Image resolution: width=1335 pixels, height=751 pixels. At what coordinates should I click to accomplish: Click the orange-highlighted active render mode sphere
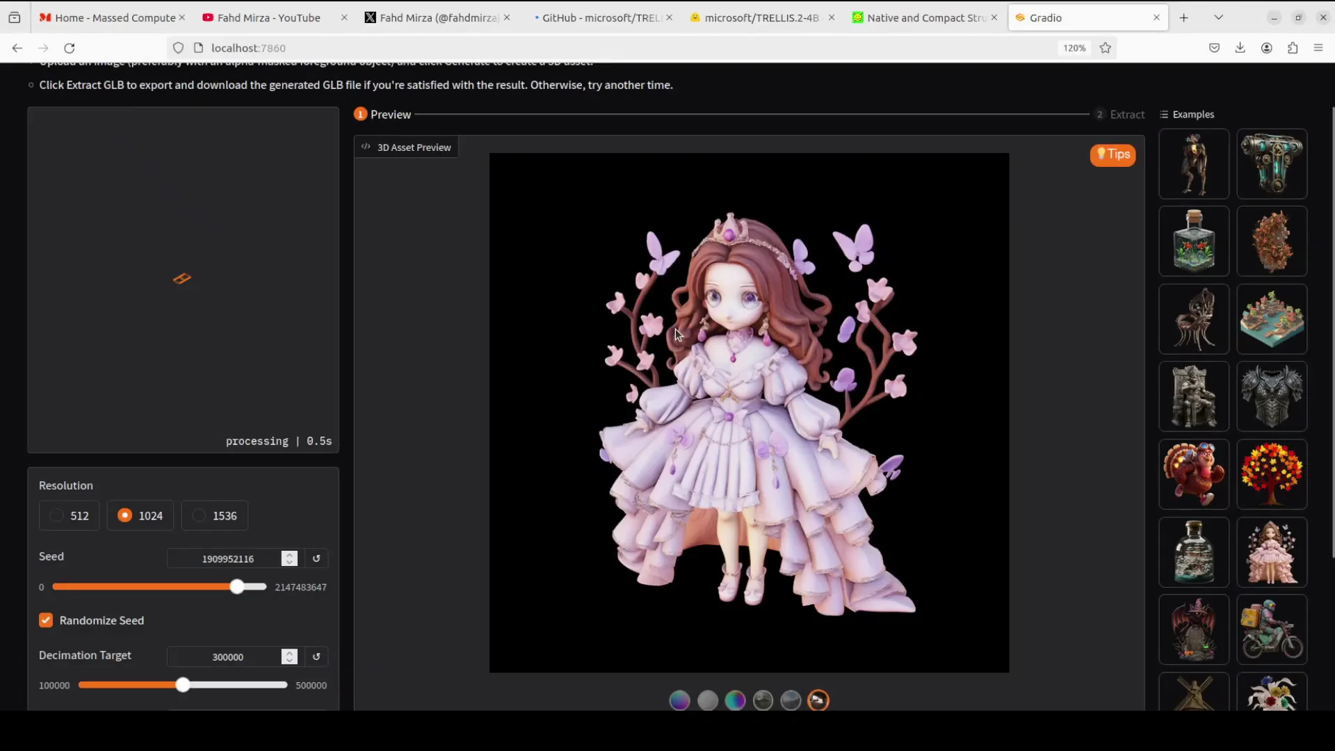tap(818, 700)
